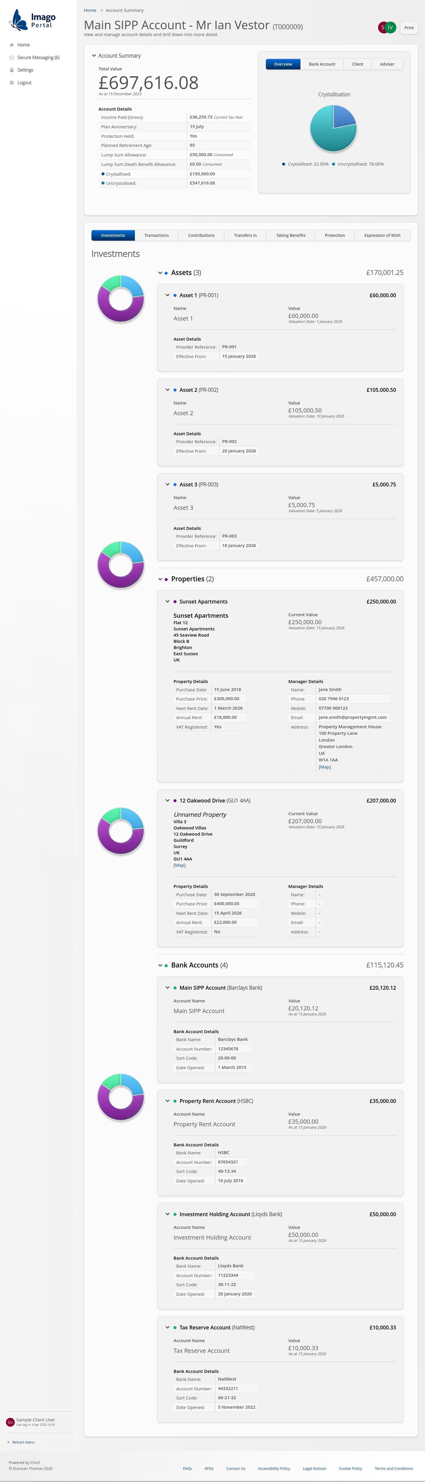Click the Retract menu link
This screenshot has width=425, height=1482.
click(24, 1442)
